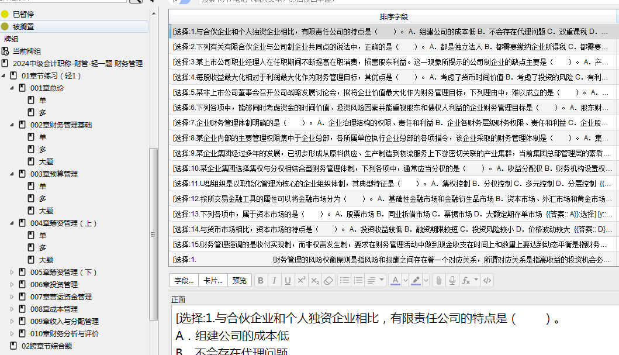Select row 选择:7 about 企业财务管理体制

(393, 123)
